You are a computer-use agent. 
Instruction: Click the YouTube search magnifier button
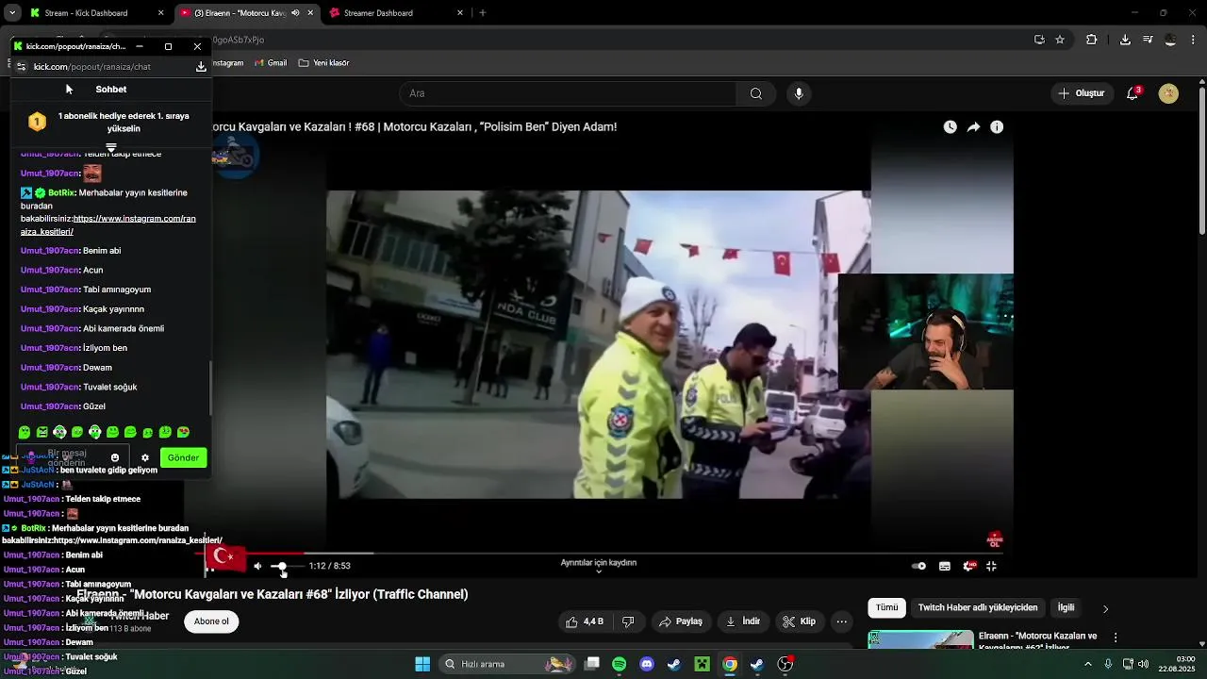[x=756, y=93]
